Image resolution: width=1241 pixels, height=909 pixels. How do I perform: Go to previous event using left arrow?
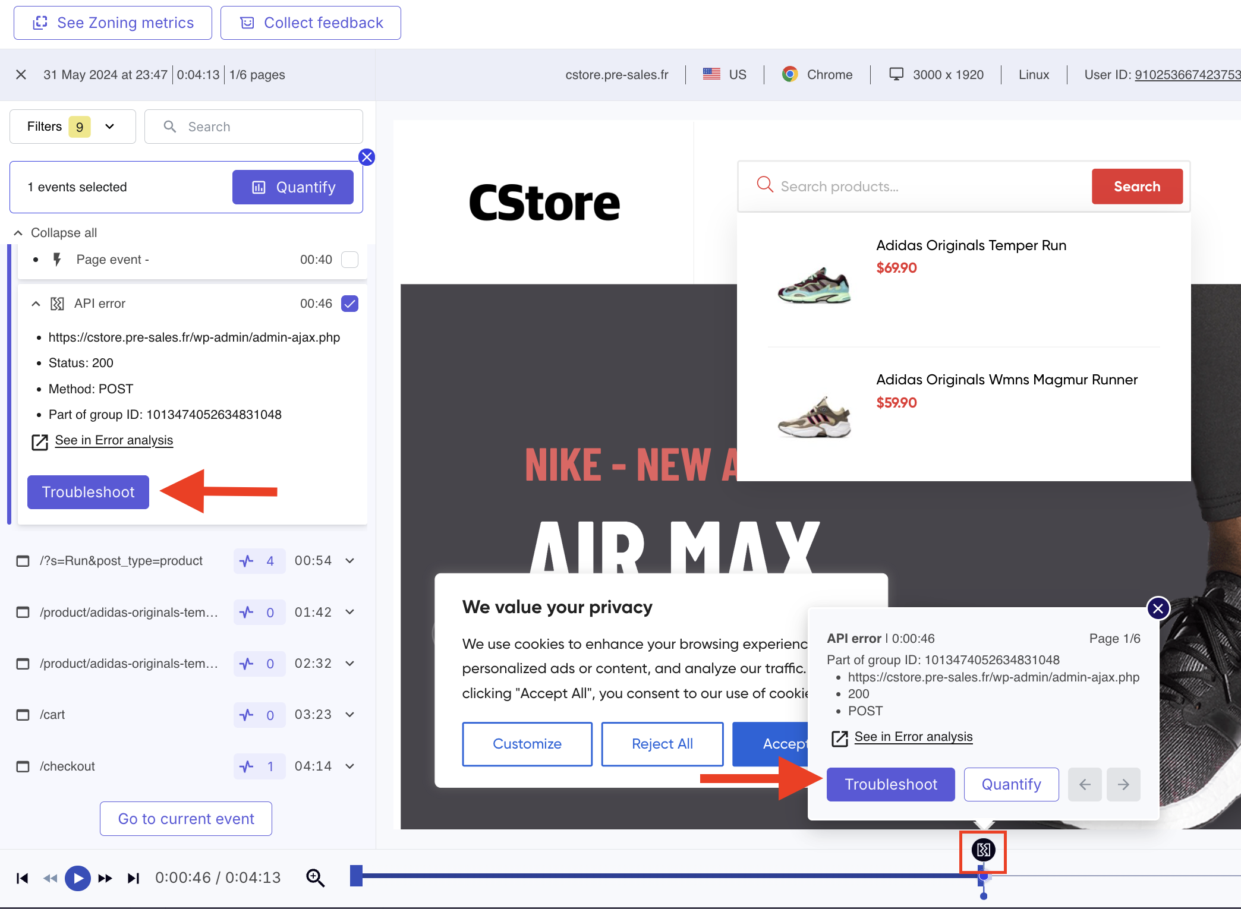(1085, 784)
